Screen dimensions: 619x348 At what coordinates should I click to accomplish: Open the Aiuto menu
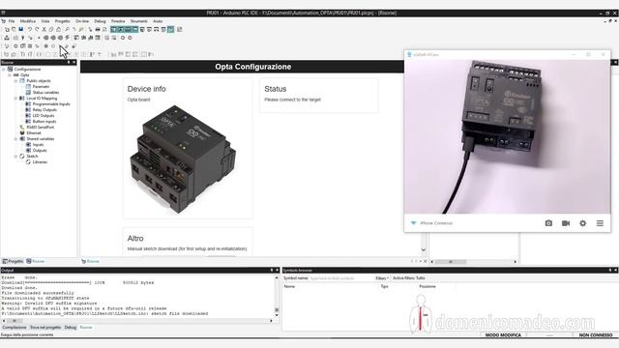(158, 21)
